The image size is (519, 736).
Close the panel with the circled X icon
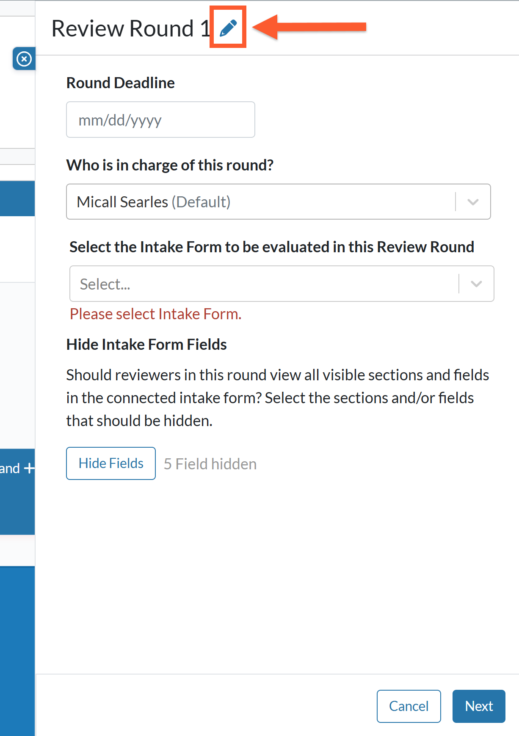[x=24, y=59]
